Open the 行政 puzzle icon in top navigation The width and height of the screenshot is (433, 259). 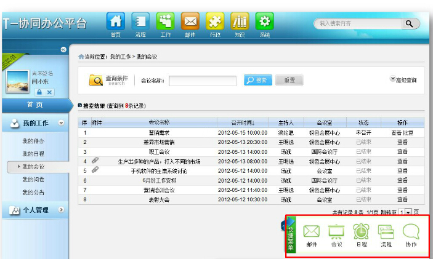[x=215, y=22]
